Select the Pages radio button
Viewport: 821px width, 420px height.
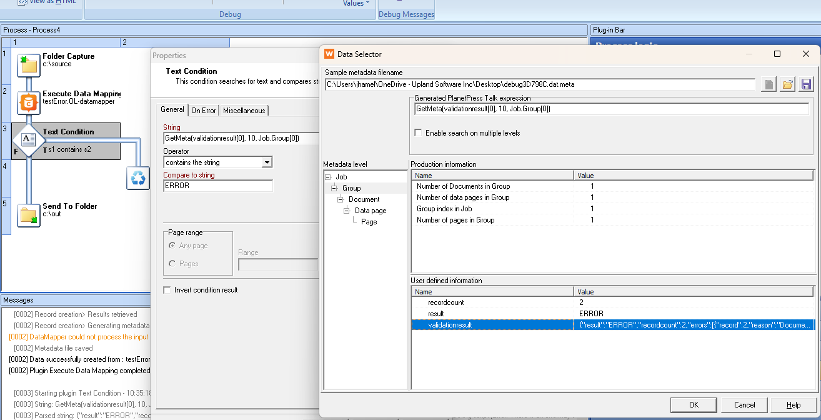point(172,264)
